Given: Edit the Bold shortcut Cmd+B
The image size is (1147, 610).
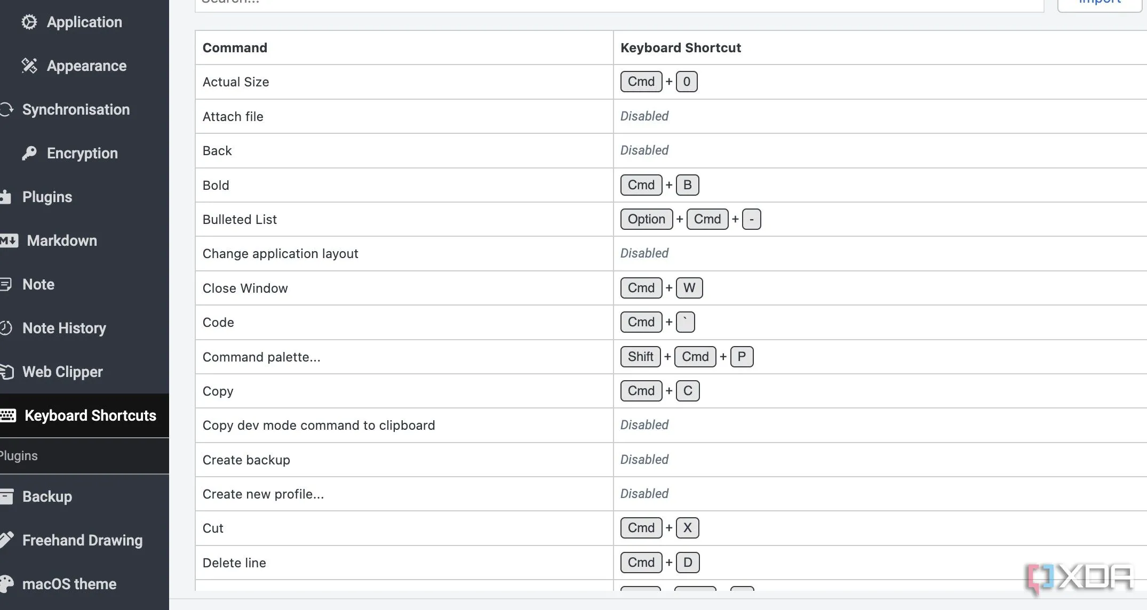Looking at the screenshot, I should tap(660, 185).
